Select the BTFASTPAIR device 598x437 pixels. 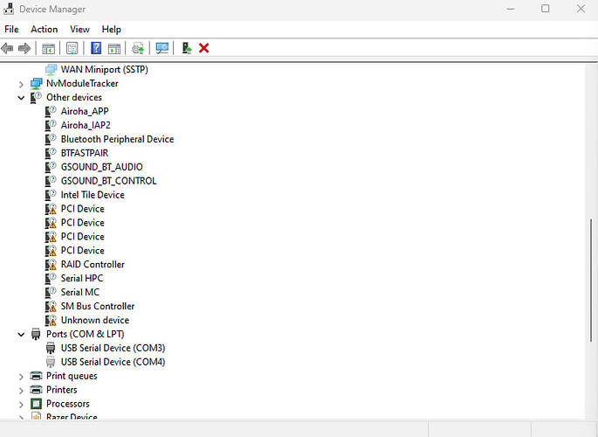(85, 153)
